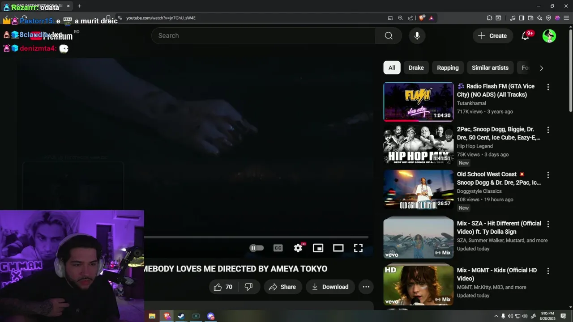This screenshot has width=573, height=322.
Task: Toggle browser sidebar panel
Action: [522, 18]
